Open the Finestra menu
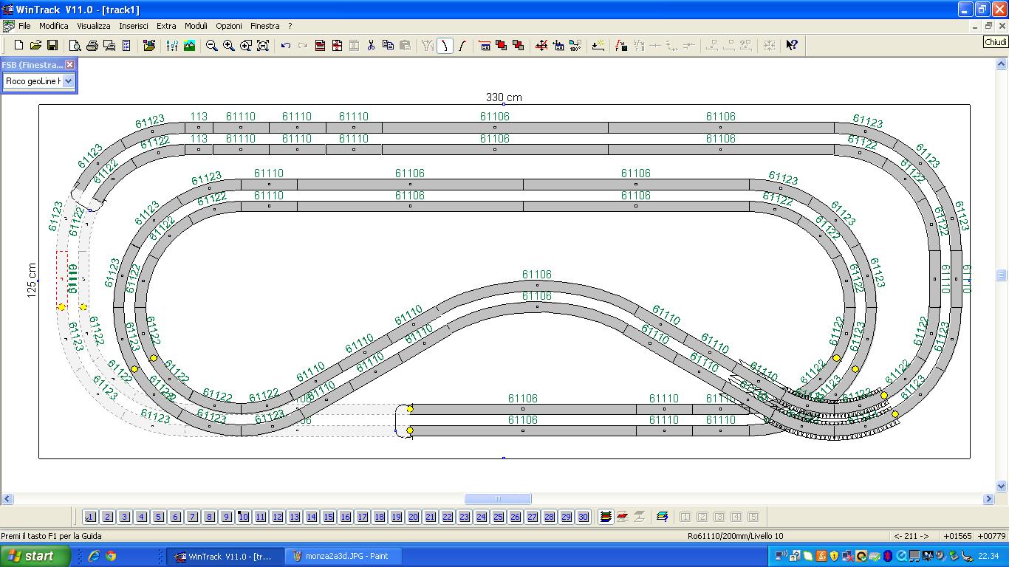The height and width of the screenshot is (567, 1009). pos(265,26)
